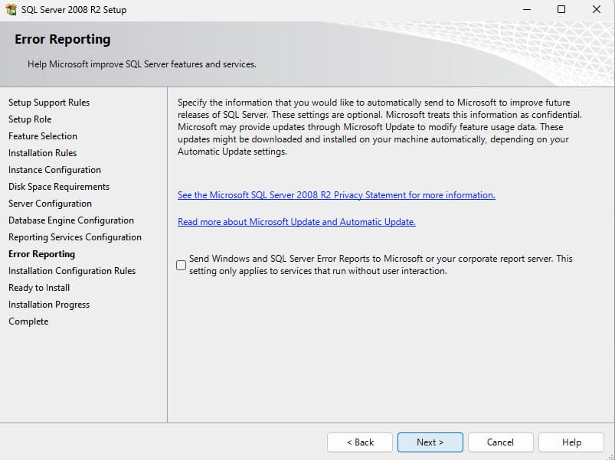Go back with the Back button
Screen dimensions: 615x460
(x=360, y=442)
